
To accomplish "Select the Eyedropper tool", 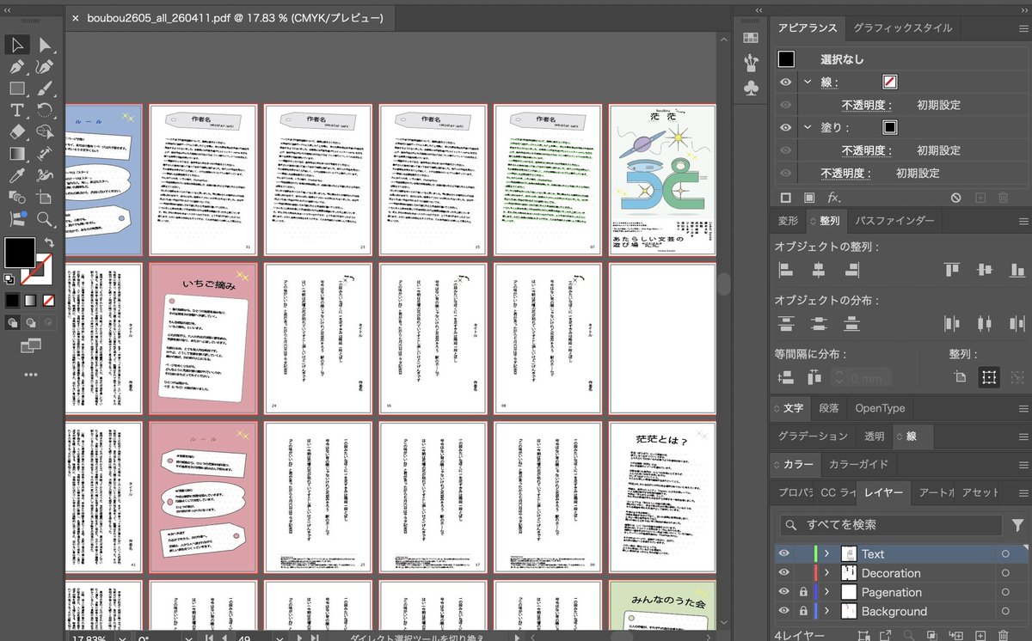I will pos(17,175).
